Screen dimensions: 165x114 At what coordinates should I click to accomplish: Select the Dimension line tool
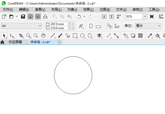tap(109, 36)
